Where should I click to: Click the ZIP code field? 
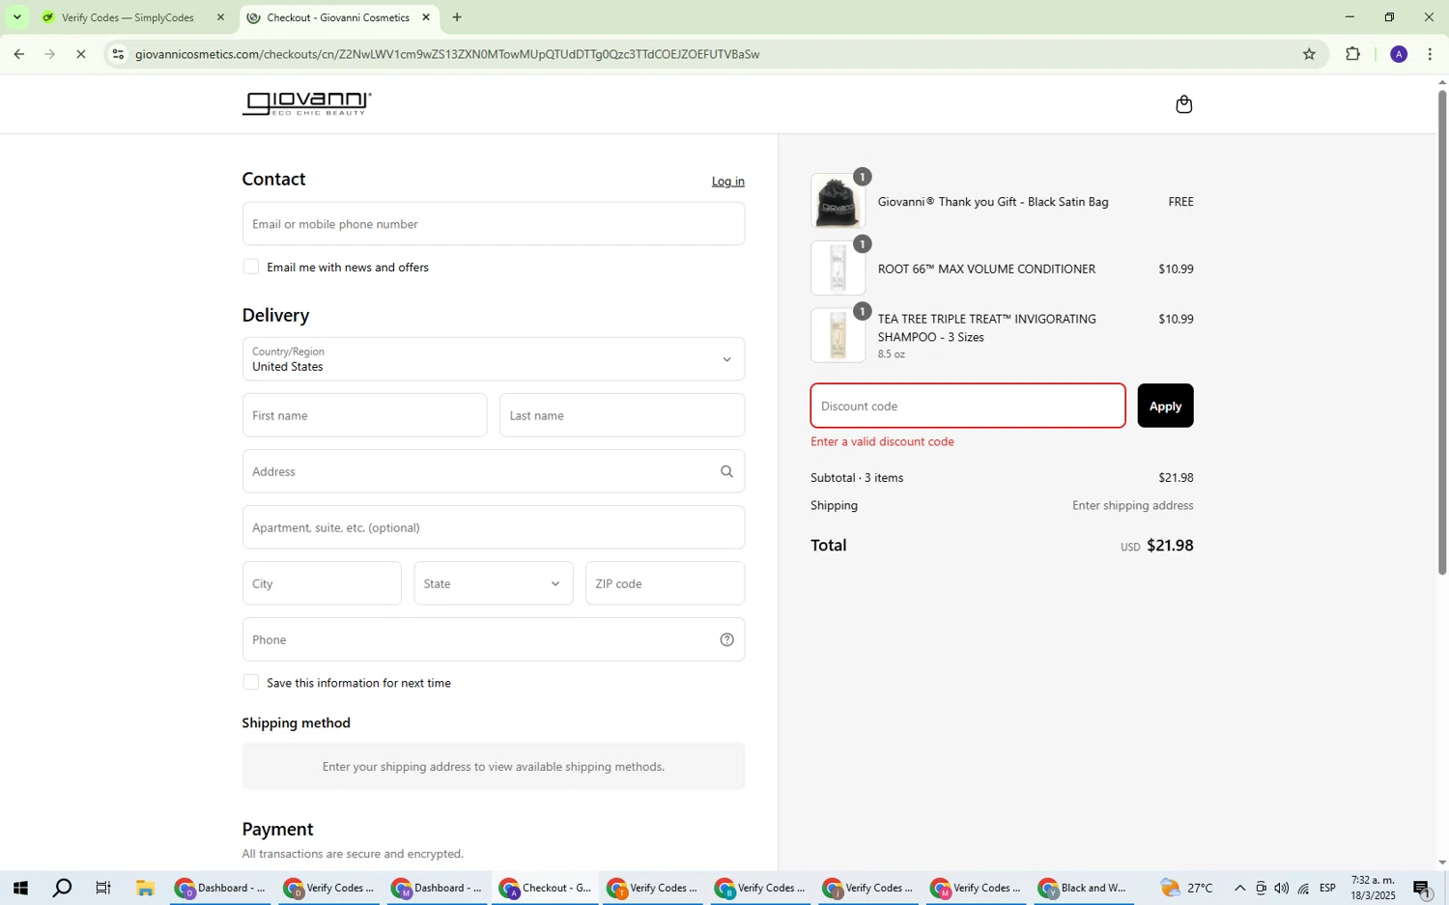(665, 583)
